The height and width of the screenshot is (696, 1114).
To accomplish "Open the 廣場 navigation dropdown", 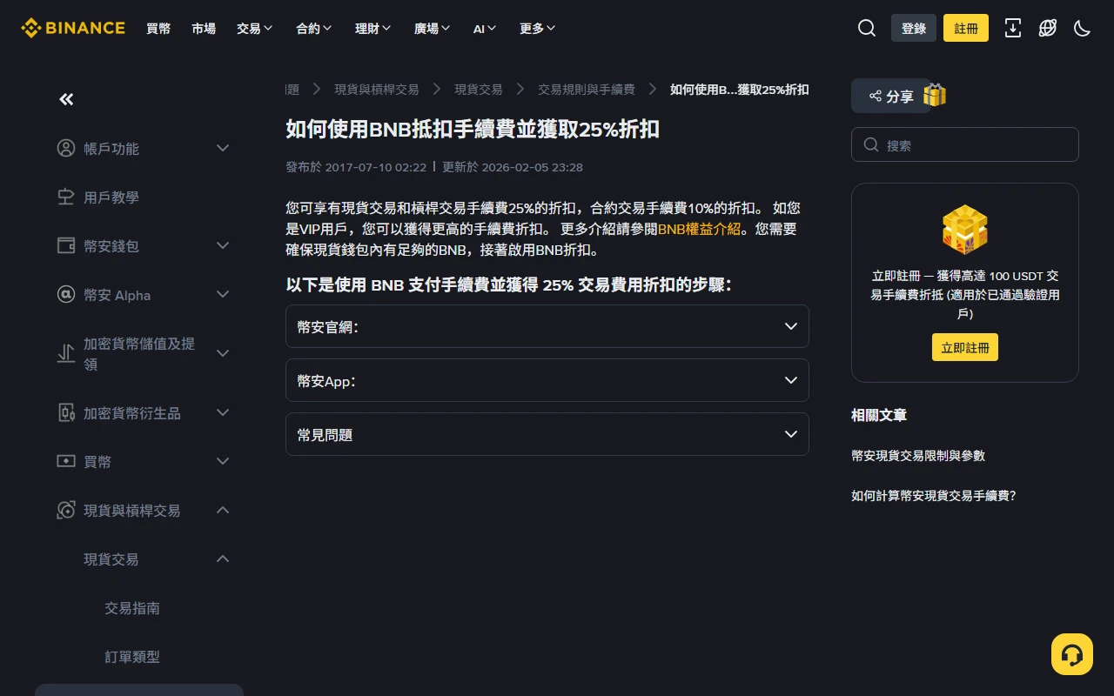I will pos(433,28).
